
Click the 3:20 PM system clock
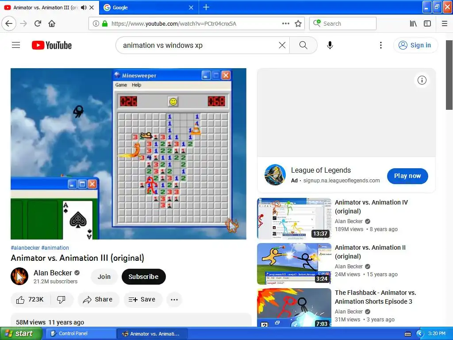[x=437, y=333]
